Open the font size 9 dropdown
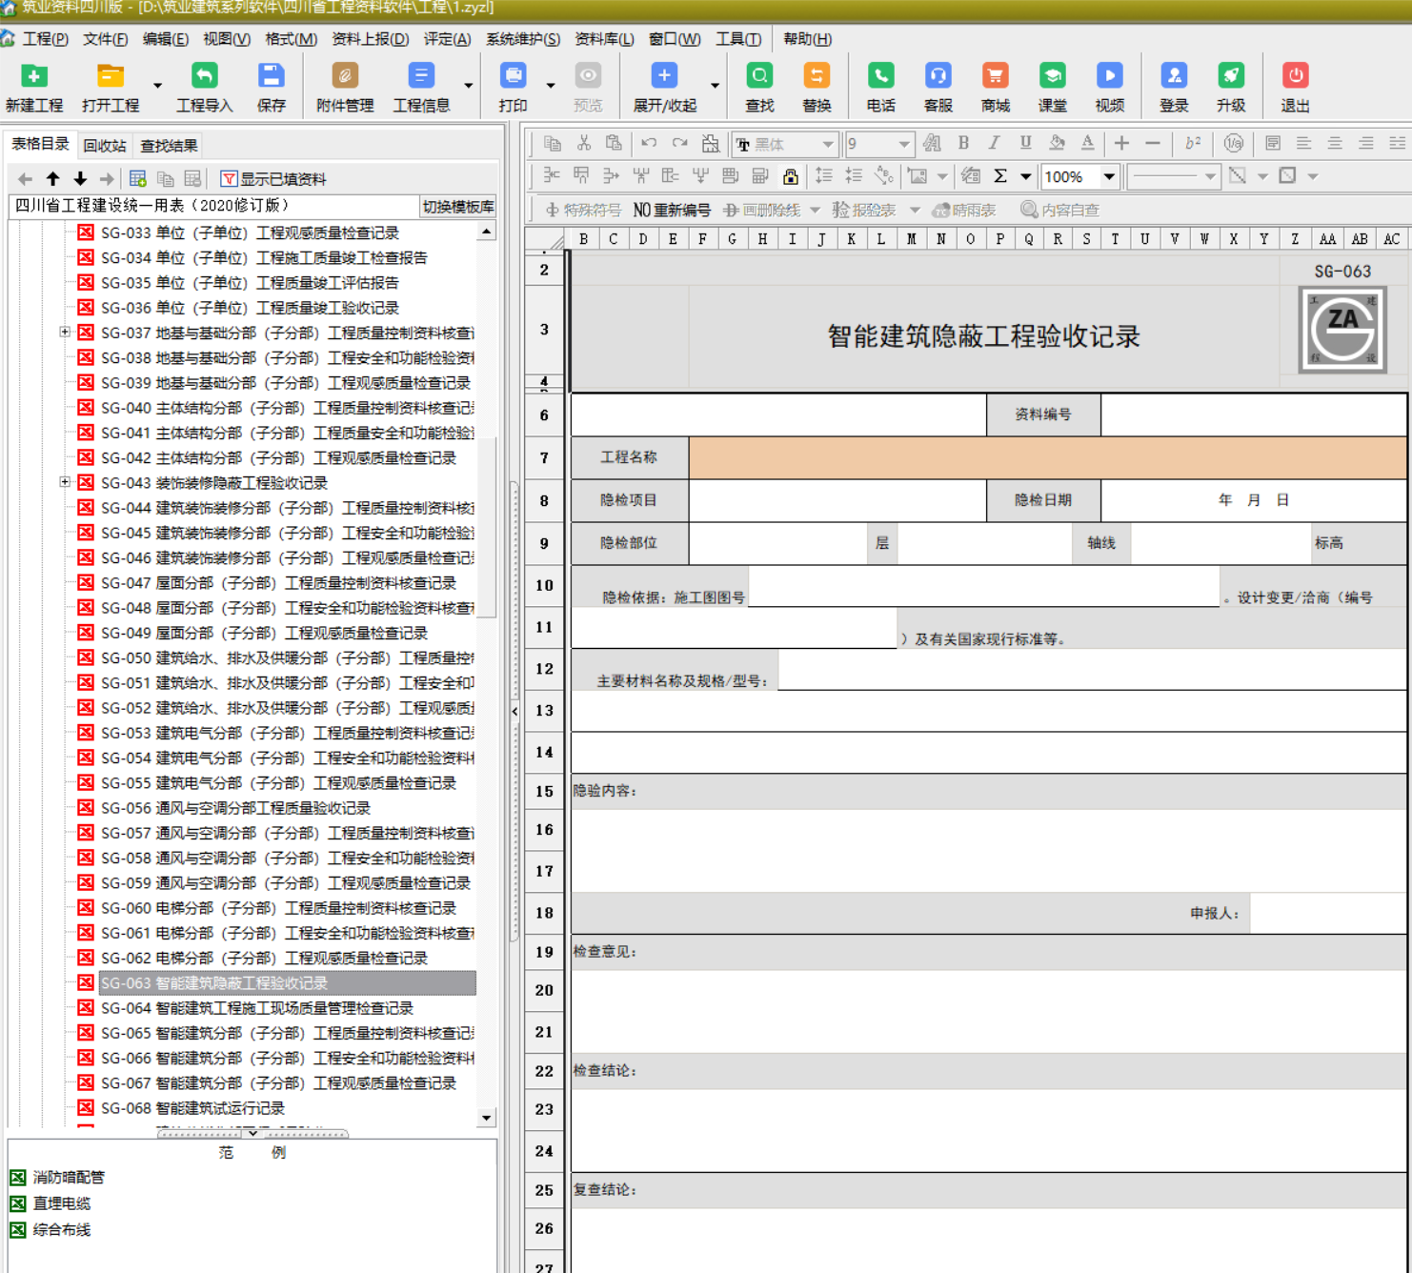1412x1273 pixels. tap(903, 144)
